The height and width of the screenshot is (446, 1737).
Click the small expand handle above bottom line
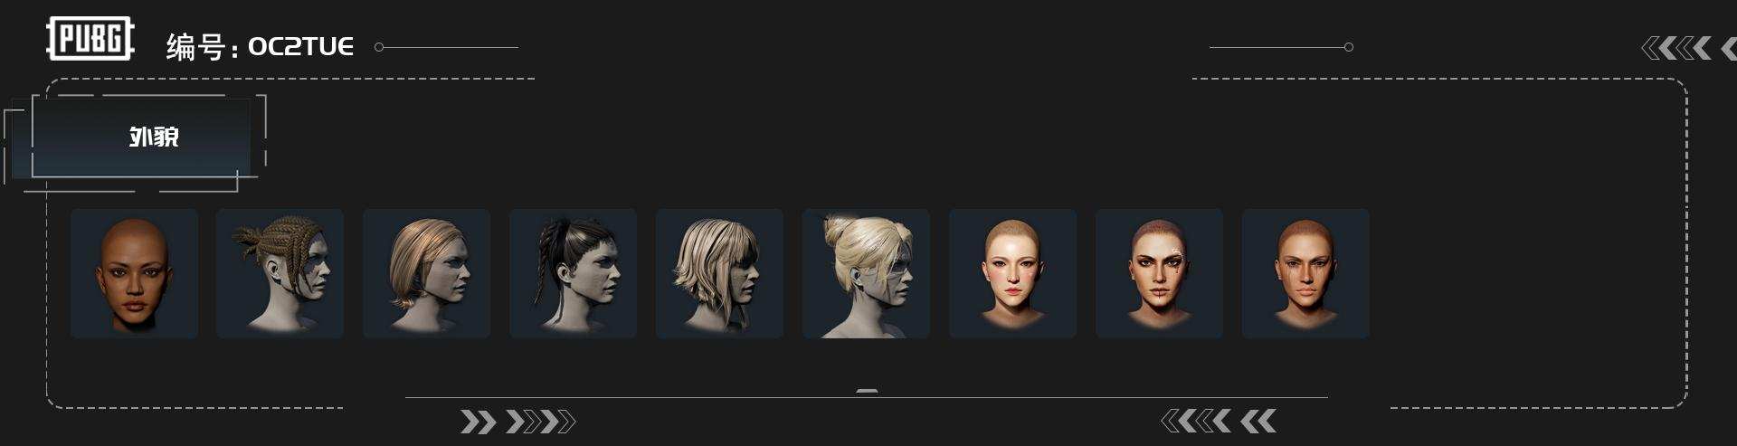(x=867, y=391)
